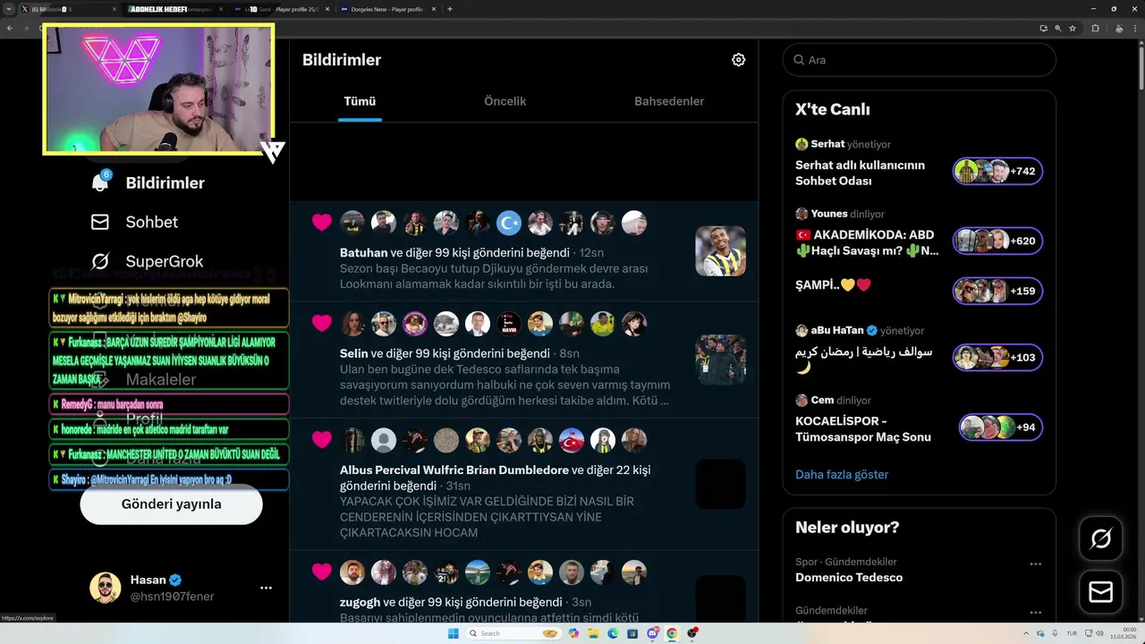Open Copilot icon in taskbar
Screen dimensions: 1145x644
573,633
